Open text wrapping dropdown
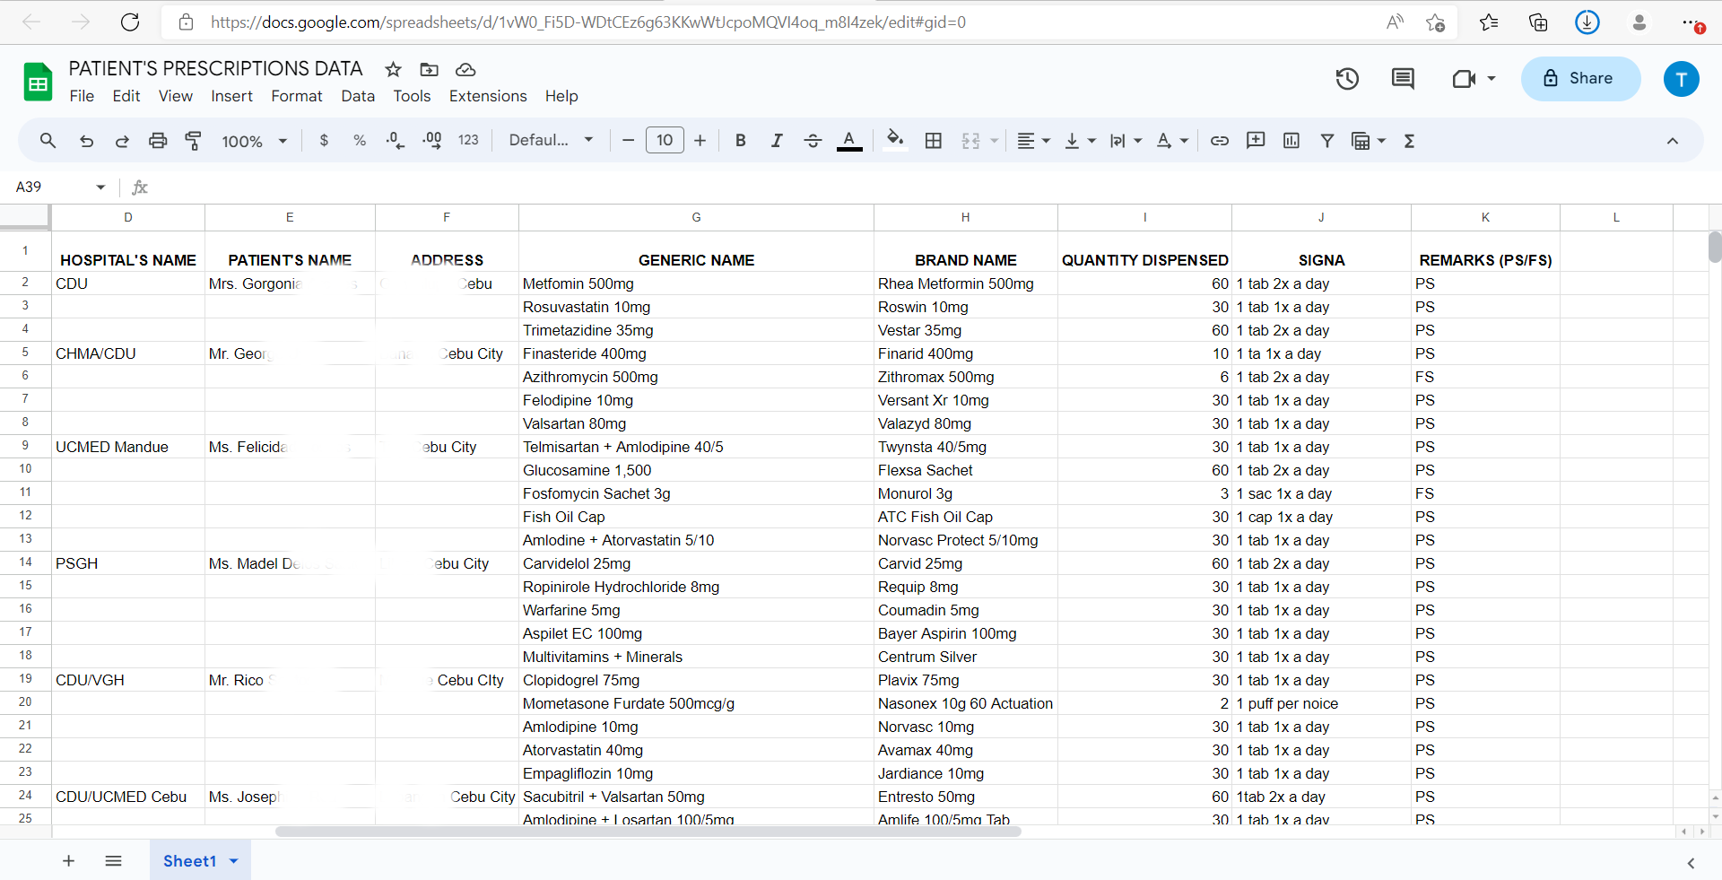Screen dimensions: 1722x880 click(1126, 141)
